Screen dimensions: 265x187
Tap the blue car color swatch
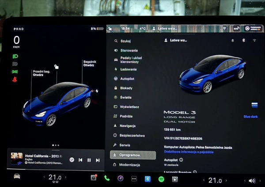click(x=254, y=105)
